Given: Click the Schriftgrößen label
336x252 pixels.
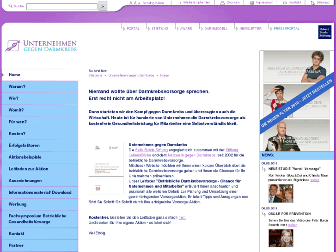Looking at the screenshot, I should (x=153, y=3).
